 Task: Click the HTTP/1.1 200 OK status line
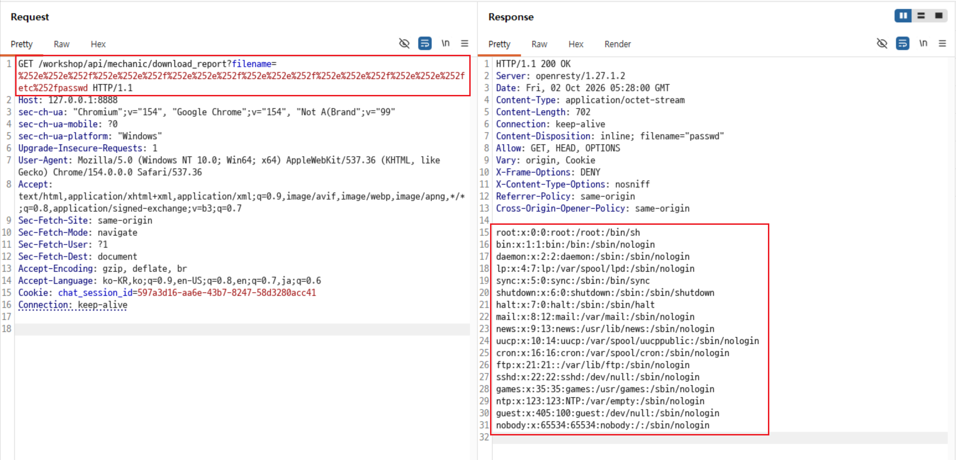coord(533,64)
